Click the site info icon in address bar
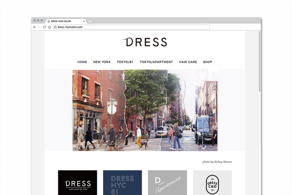The height and width of the screenshot is (195, 292). point(55,27)
